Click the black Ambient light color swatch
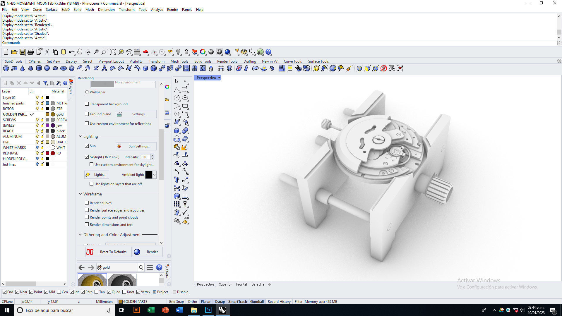Viewport: 562px width, 316px height. [x=149, y=175]
